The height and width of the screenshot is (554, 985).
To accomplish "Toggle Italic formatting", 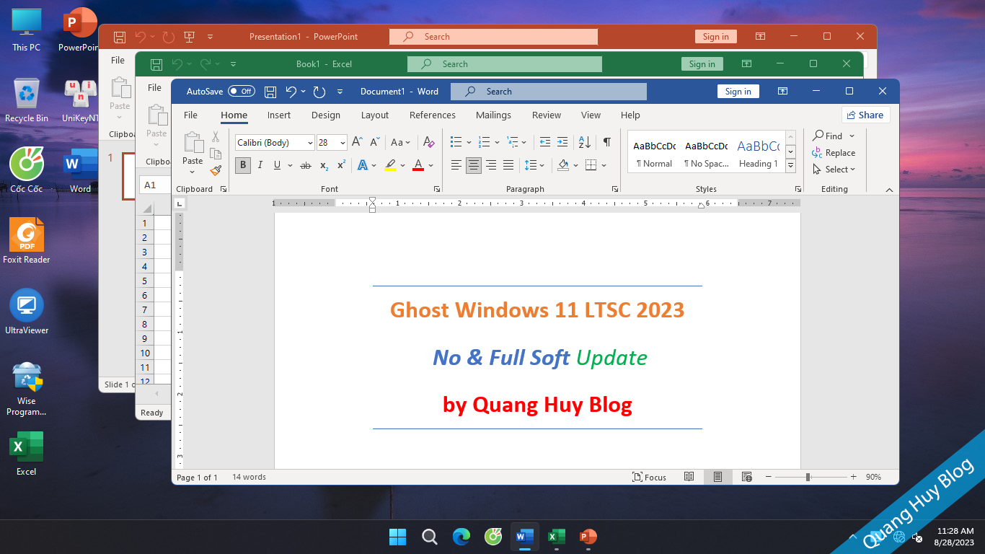I will click(260, 165).
